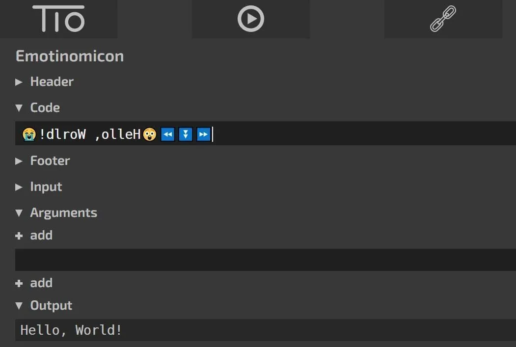Click the fast-forward emoji in code
The image size is (516, 347).
[x=203, y=134]
